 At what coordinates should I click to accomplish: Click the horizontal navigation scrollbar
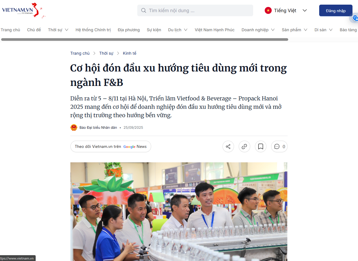(145, 39)
